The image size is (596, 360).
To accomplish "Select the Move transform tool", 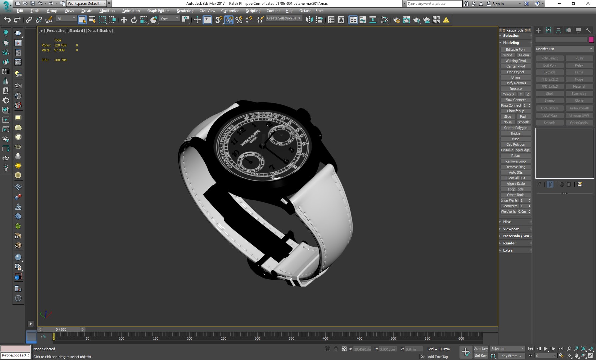I will [124, 20].
